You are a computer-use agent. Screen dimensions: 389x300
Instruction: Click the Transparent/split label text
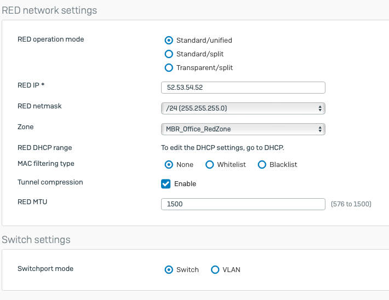coord(204,68)
